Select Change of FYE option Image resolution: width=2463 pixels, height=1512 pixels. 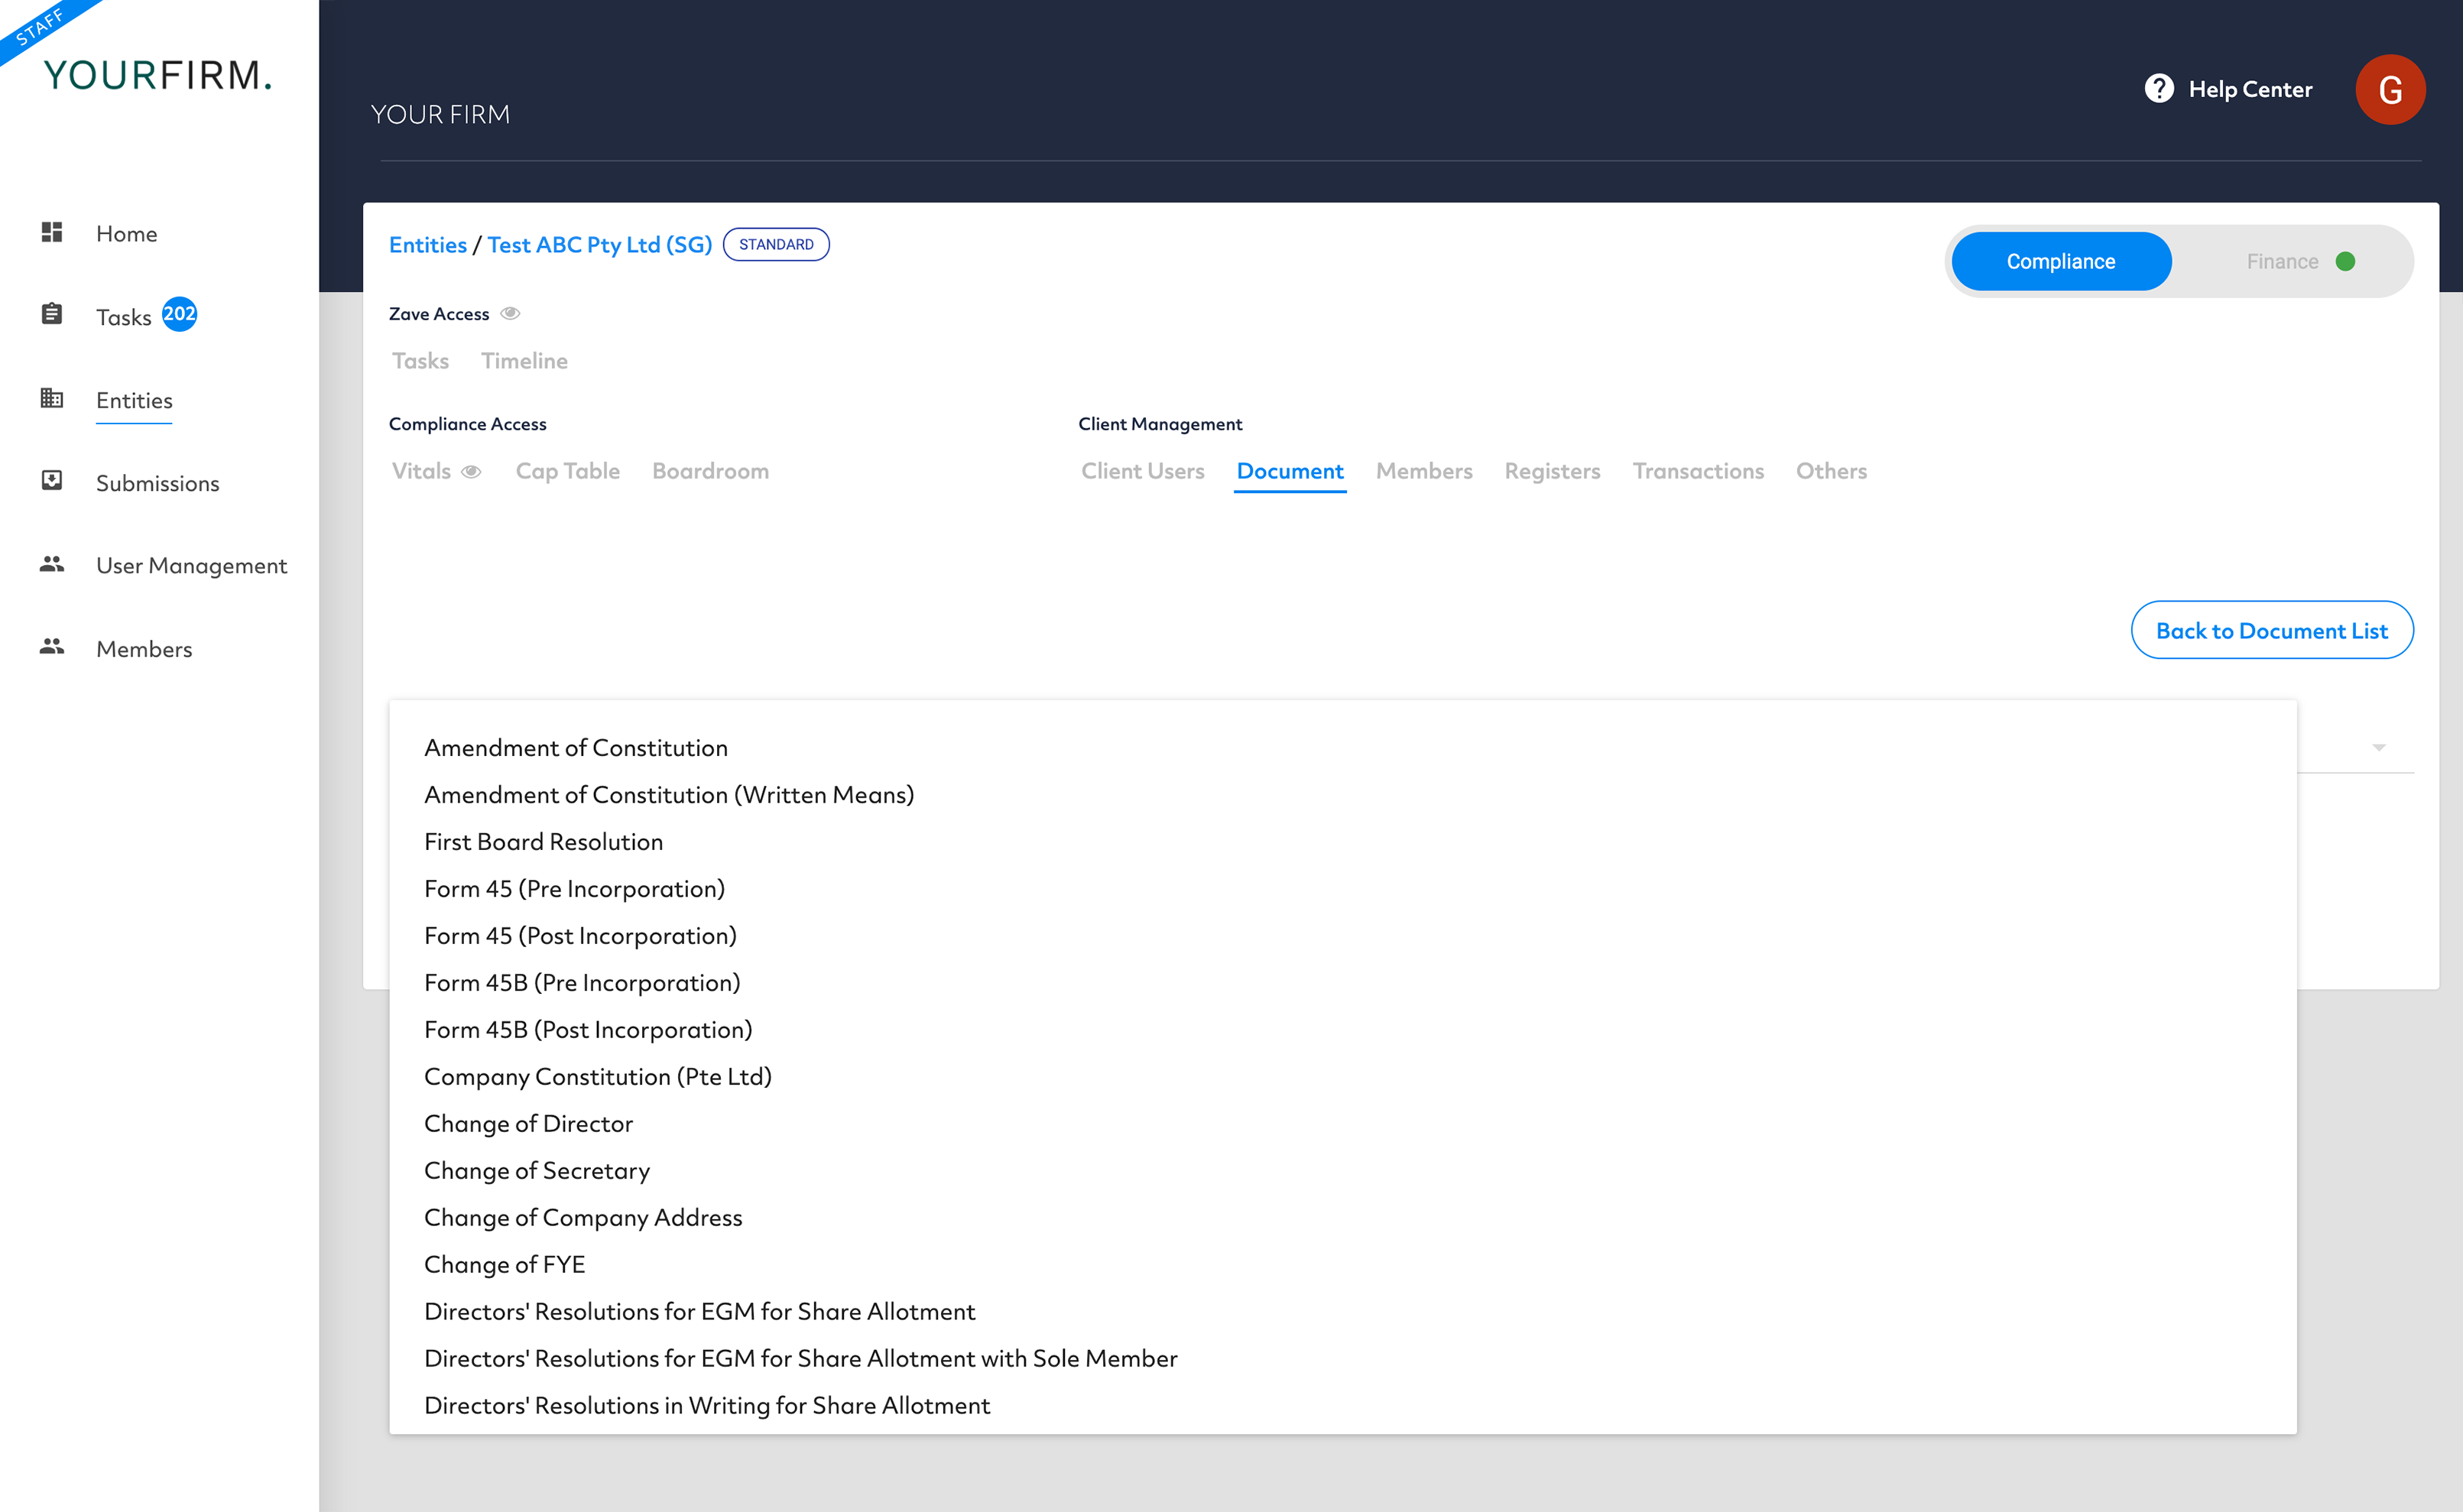coord(1343,1265)
